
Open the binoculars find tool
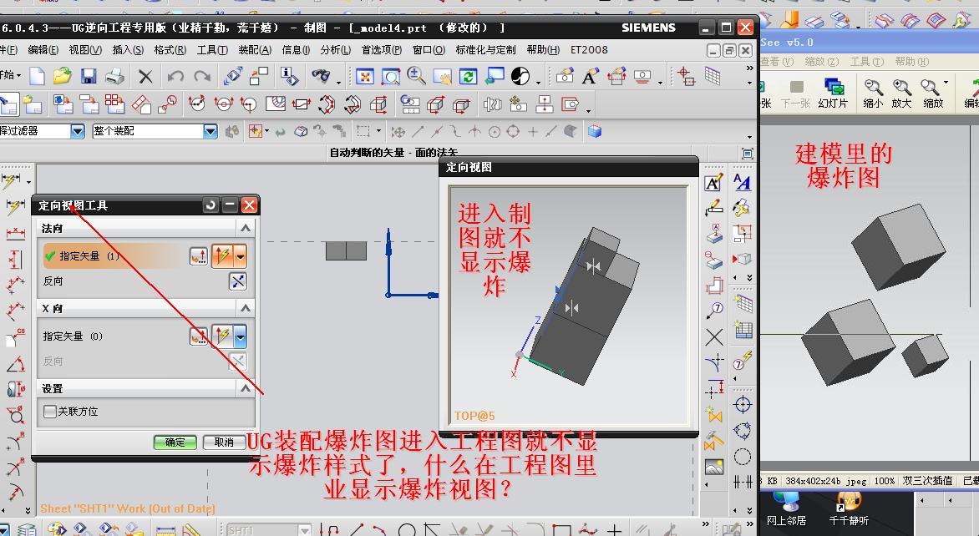tap(321, 76)
